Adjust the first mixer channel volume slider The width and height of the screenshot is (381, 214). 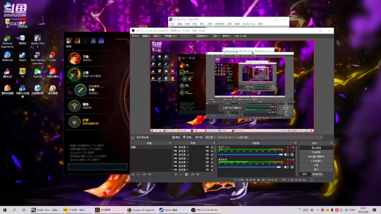[251, 155]
